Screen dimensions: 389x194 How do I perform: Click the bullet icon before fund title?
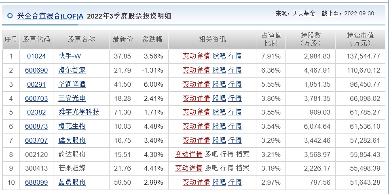click(10, 16)
